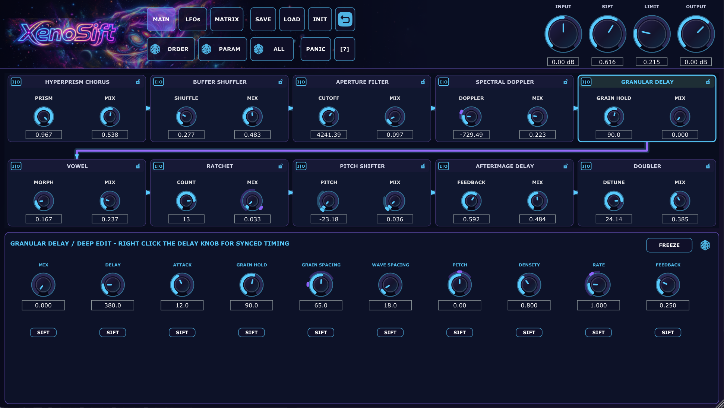Click SIFT button under GRAIN SPACING
724x408 pixels.
click(x=321, y=332)
